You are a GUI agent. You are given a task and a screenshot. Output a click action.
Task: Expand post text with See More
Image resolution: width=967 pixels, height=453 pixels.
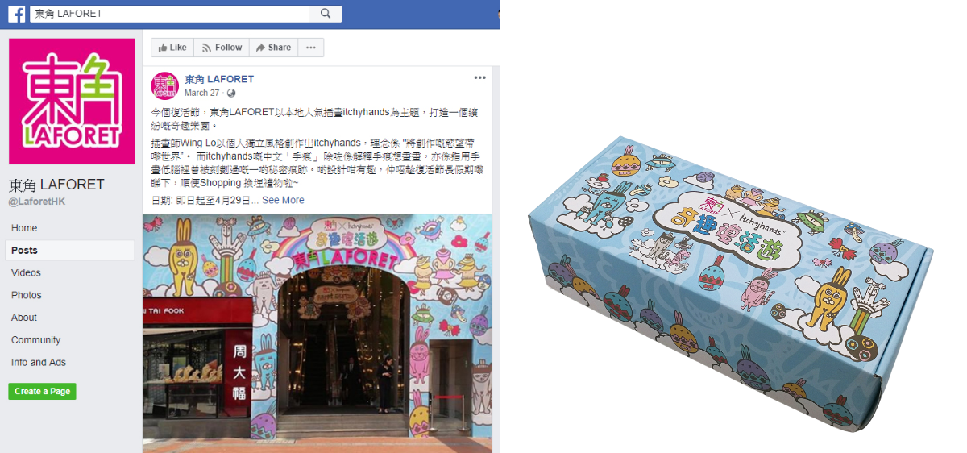click(x=283, y=200)
